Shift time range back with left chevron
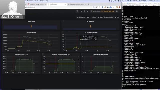 (x=81, y=11)
